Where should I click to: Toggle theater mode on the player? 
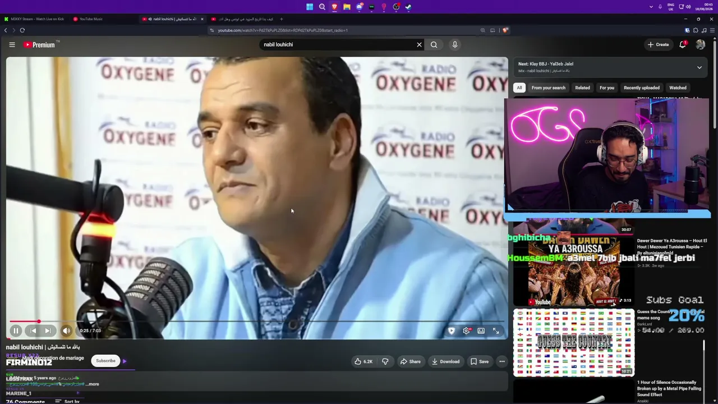click(x=481, y=330)
